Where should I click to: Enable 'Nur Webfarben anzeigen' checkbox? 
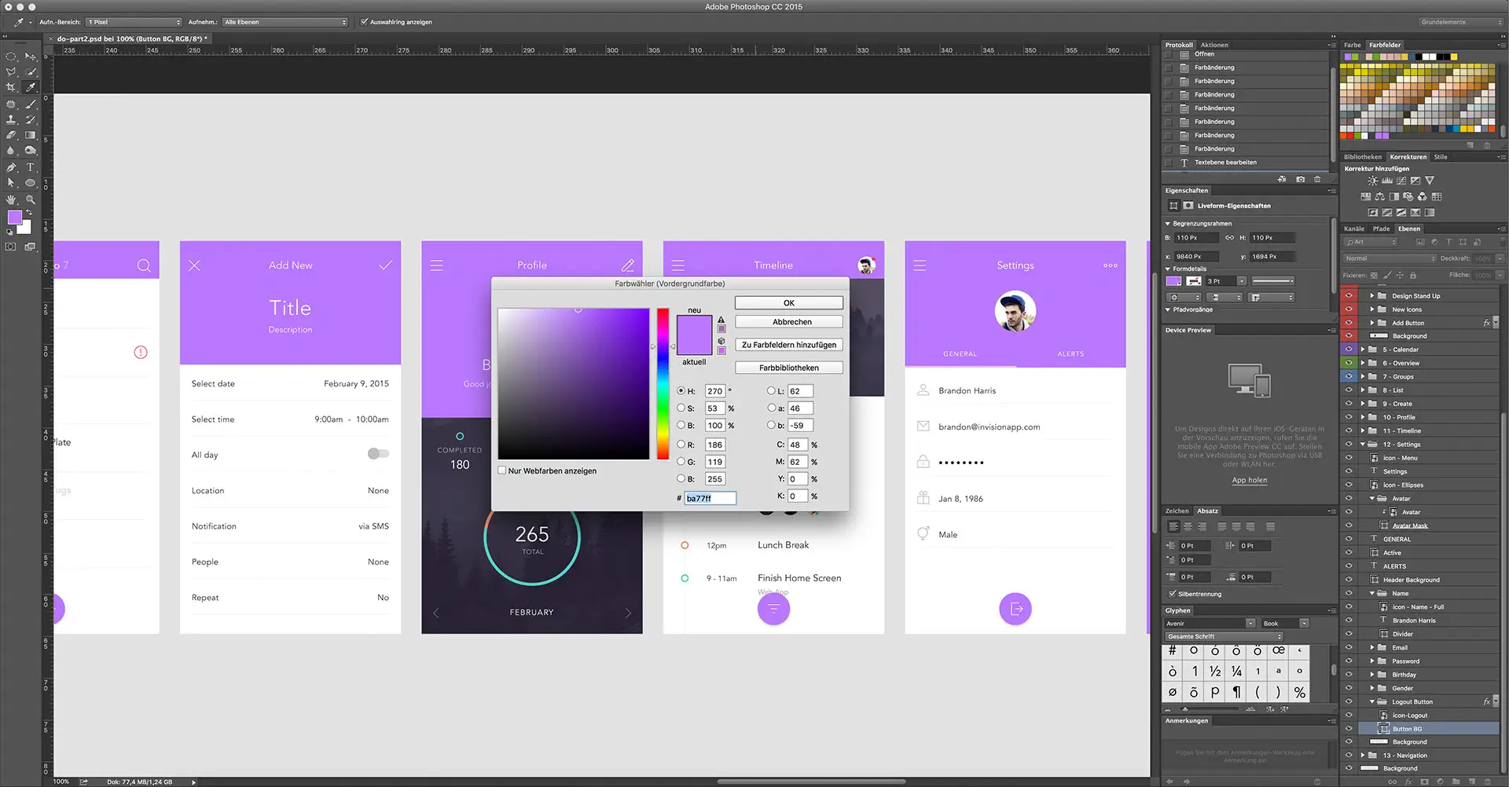tap(502, 470)
